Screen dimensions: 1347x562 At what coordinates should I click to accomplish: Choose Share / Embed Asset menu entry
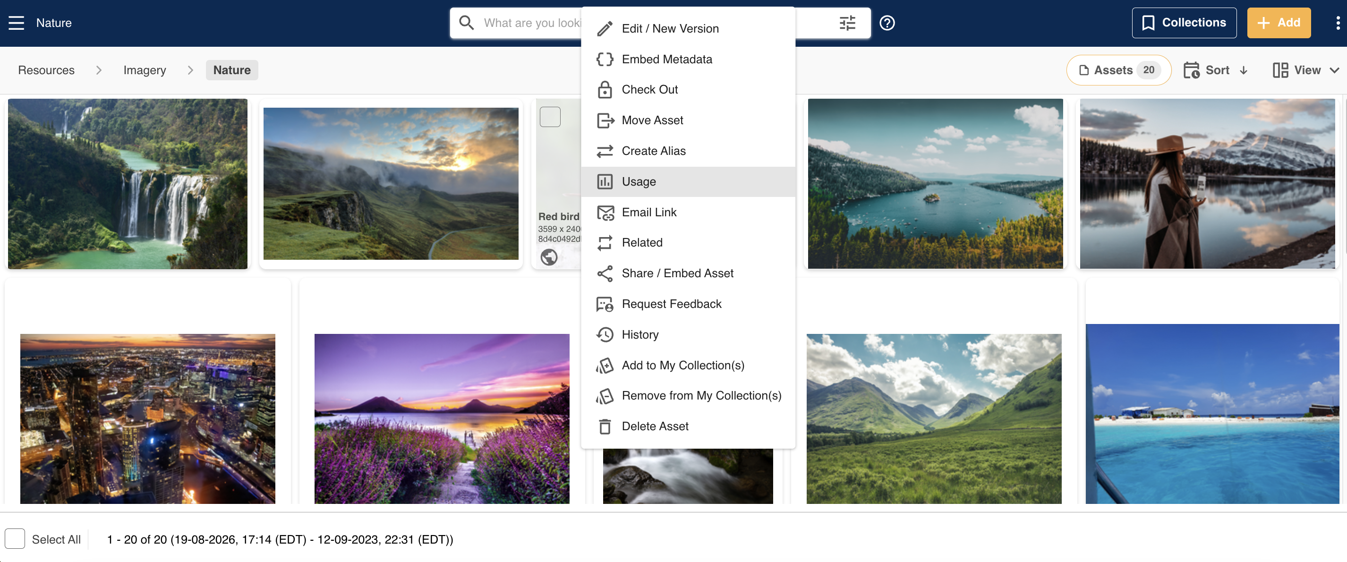[688, 273]
